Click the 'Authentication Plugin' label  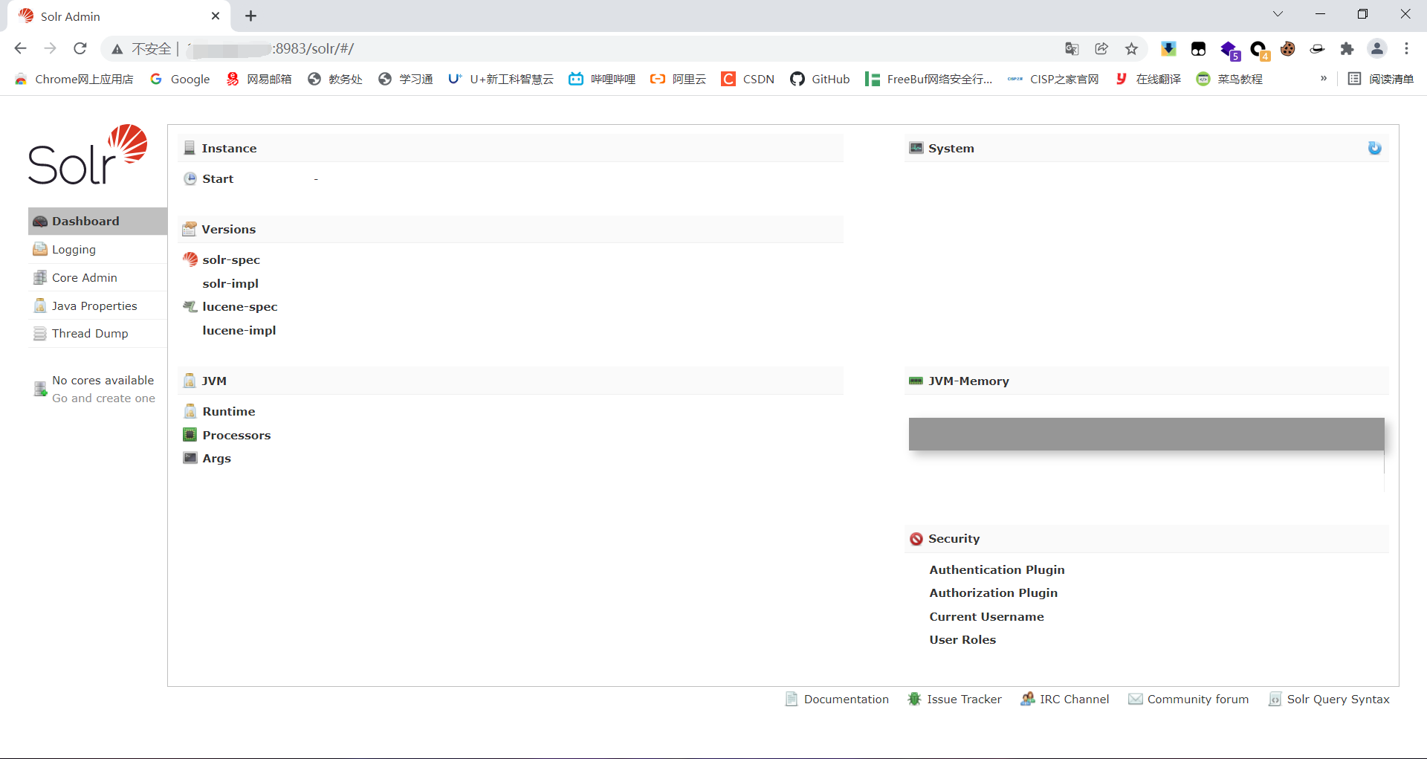pyautogui.click(x=997, y=569)
